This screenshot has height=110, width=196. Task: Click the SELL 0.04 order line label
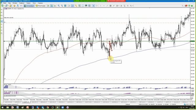tap(9, 18)
